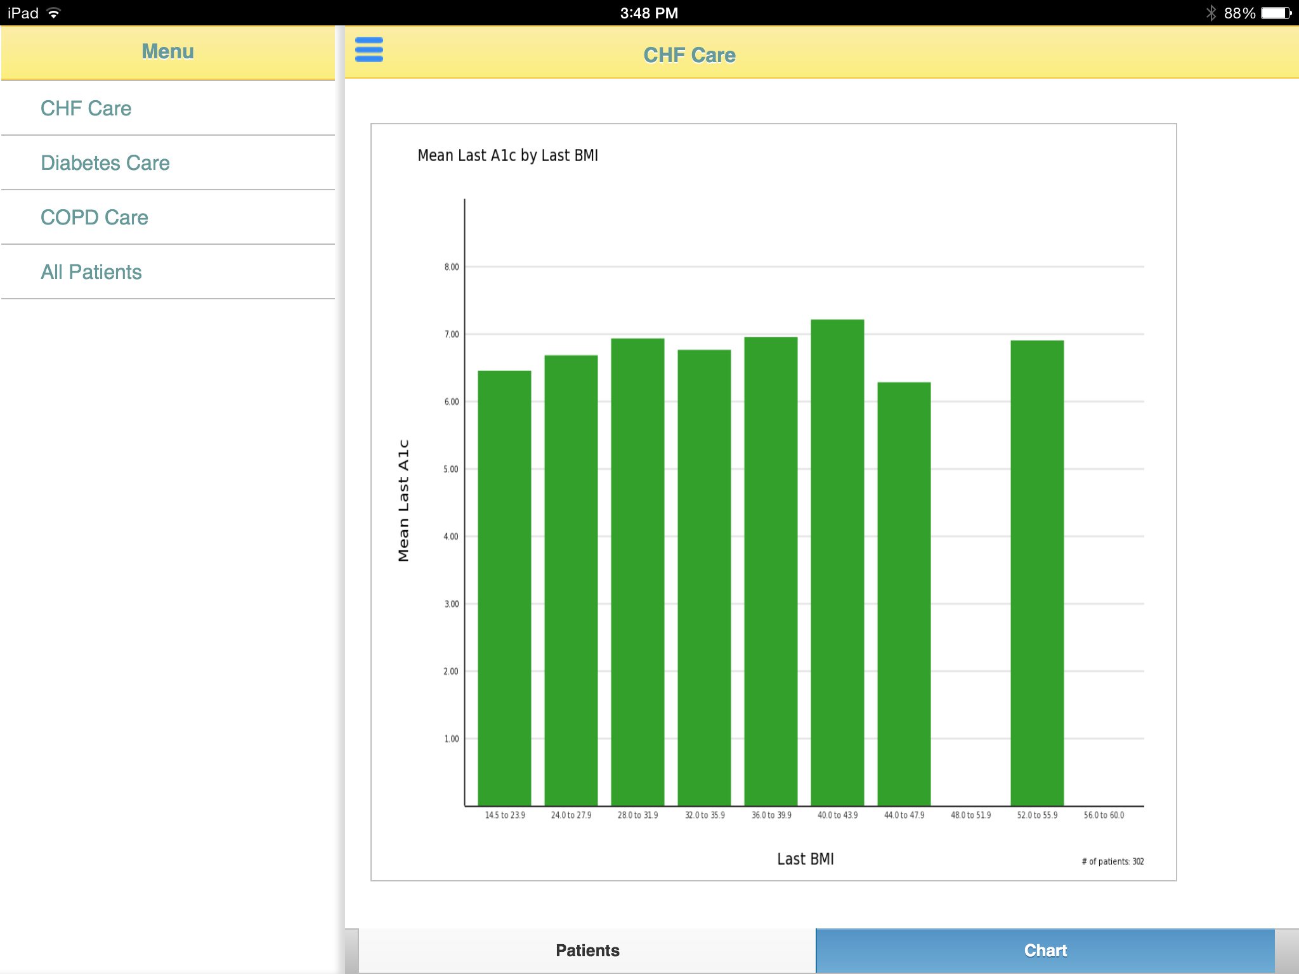Tap the battery indicator icon
The image size is (1299, 974).
tap(1276, 13)
